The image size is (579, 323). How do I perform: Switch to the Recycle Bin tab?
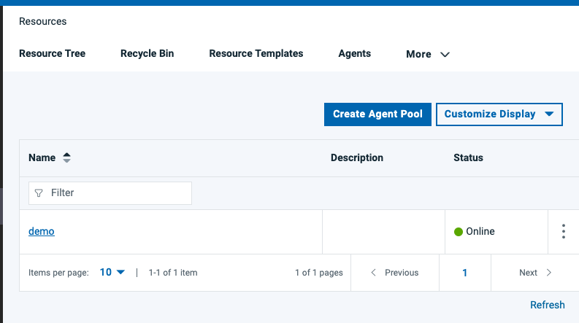click(147, 53)
